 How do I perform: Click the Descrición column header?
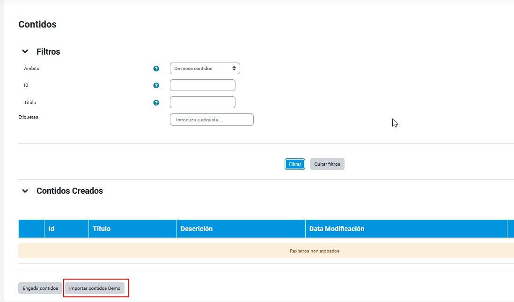pyautogui.click(x=197, y=229)
